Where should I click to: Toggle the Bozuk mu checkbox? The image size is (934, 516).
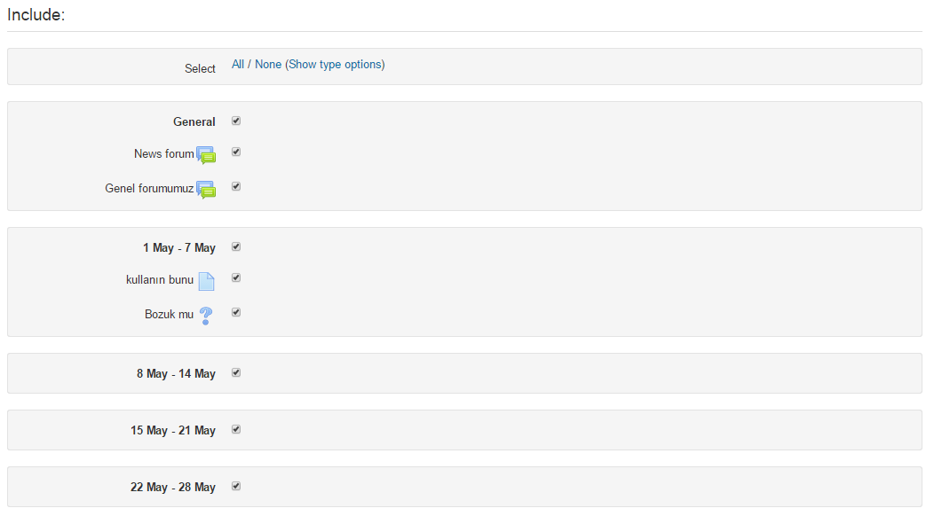(236, 312)
